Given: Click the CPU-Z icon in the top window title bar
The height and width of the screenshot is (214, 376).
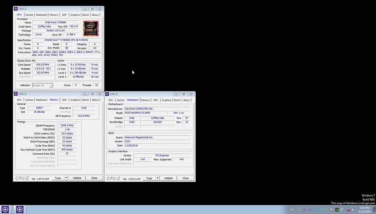Looking at the screenshot, I should click(16, 9).
